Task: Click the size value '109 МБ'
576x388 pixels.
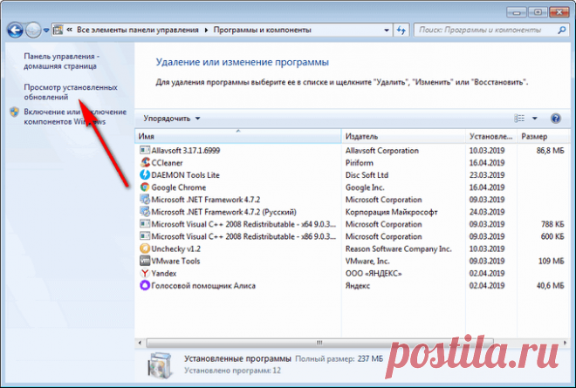Action: click(552, 262)
